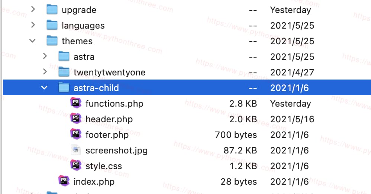The height and width of the screenshot is (194, 371).
Task: Click the PhpStorm icon beside style.css
Action: coord(76,165)
